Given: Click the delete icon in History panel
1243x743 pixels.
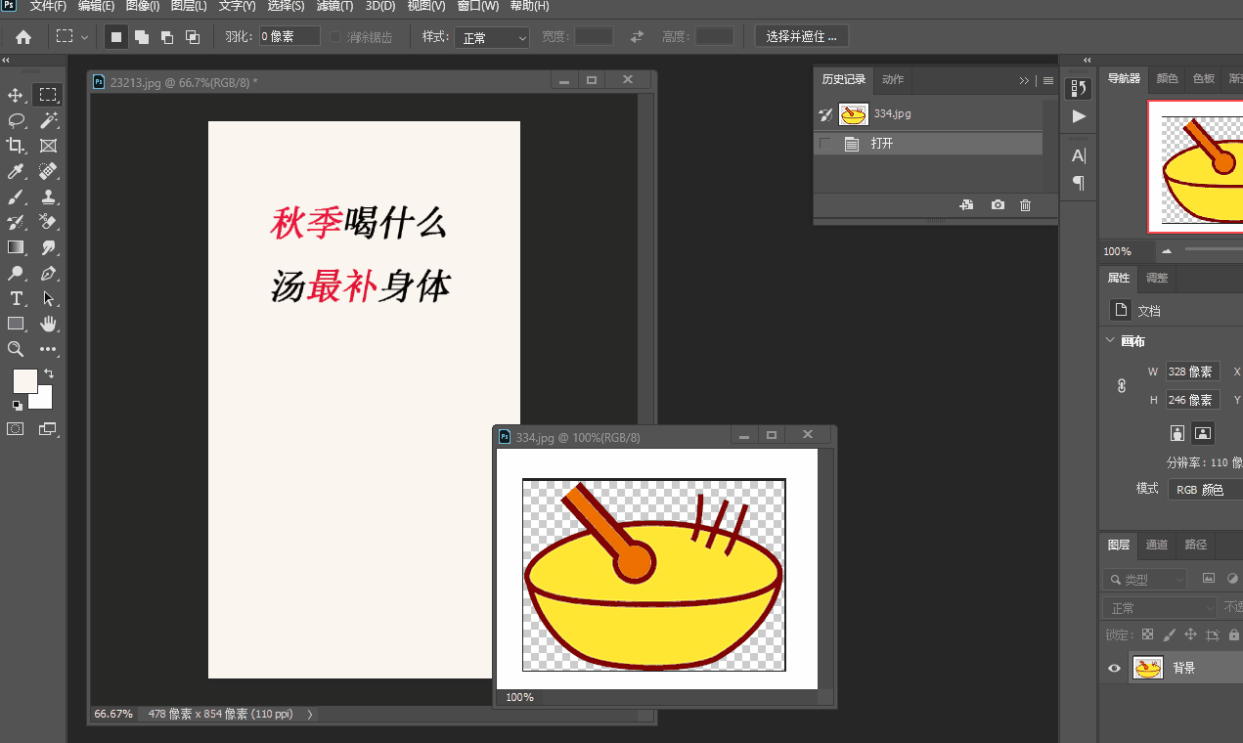Looking at the screenshot, I should [1024, 204].
